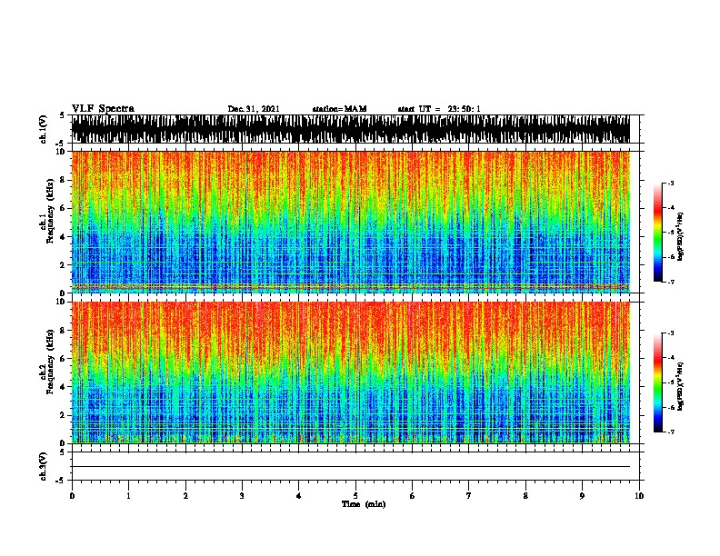
Task: Click the "station=MAM" header label
Action: point(339,109)
